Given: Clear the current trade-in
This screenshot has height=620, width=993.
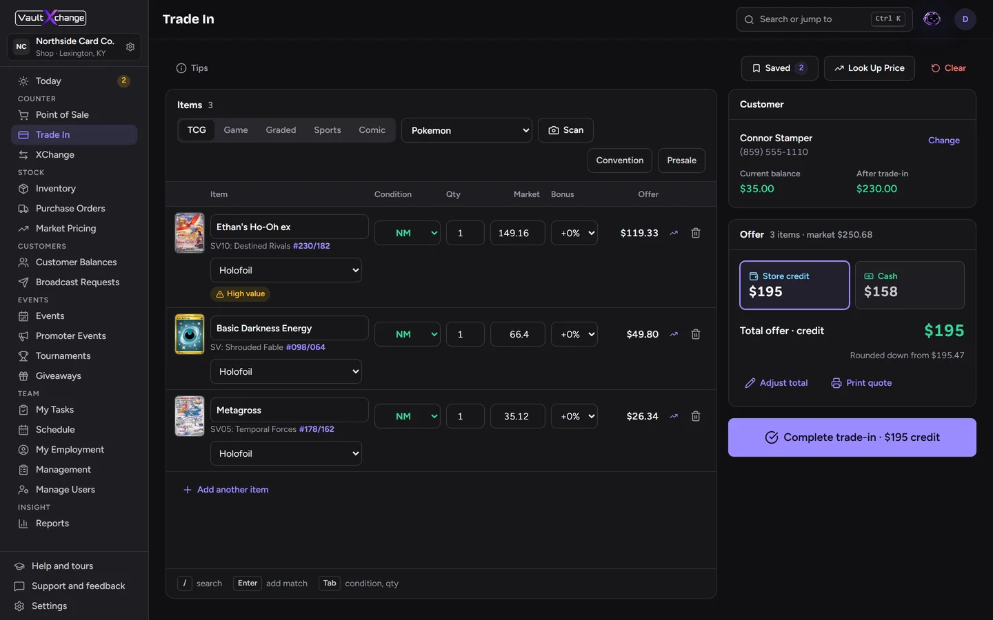Looking at the screenshot, I should (x=948, y=68).
